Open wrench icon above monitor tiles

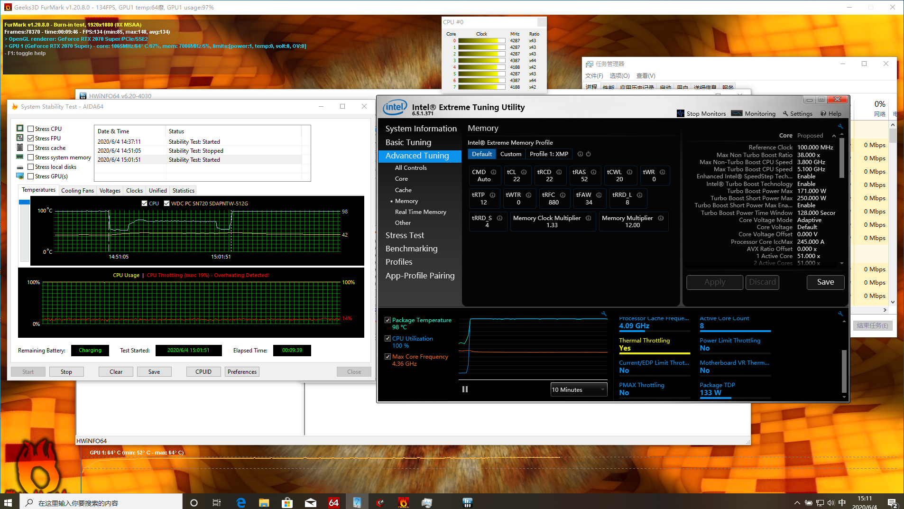840,314
